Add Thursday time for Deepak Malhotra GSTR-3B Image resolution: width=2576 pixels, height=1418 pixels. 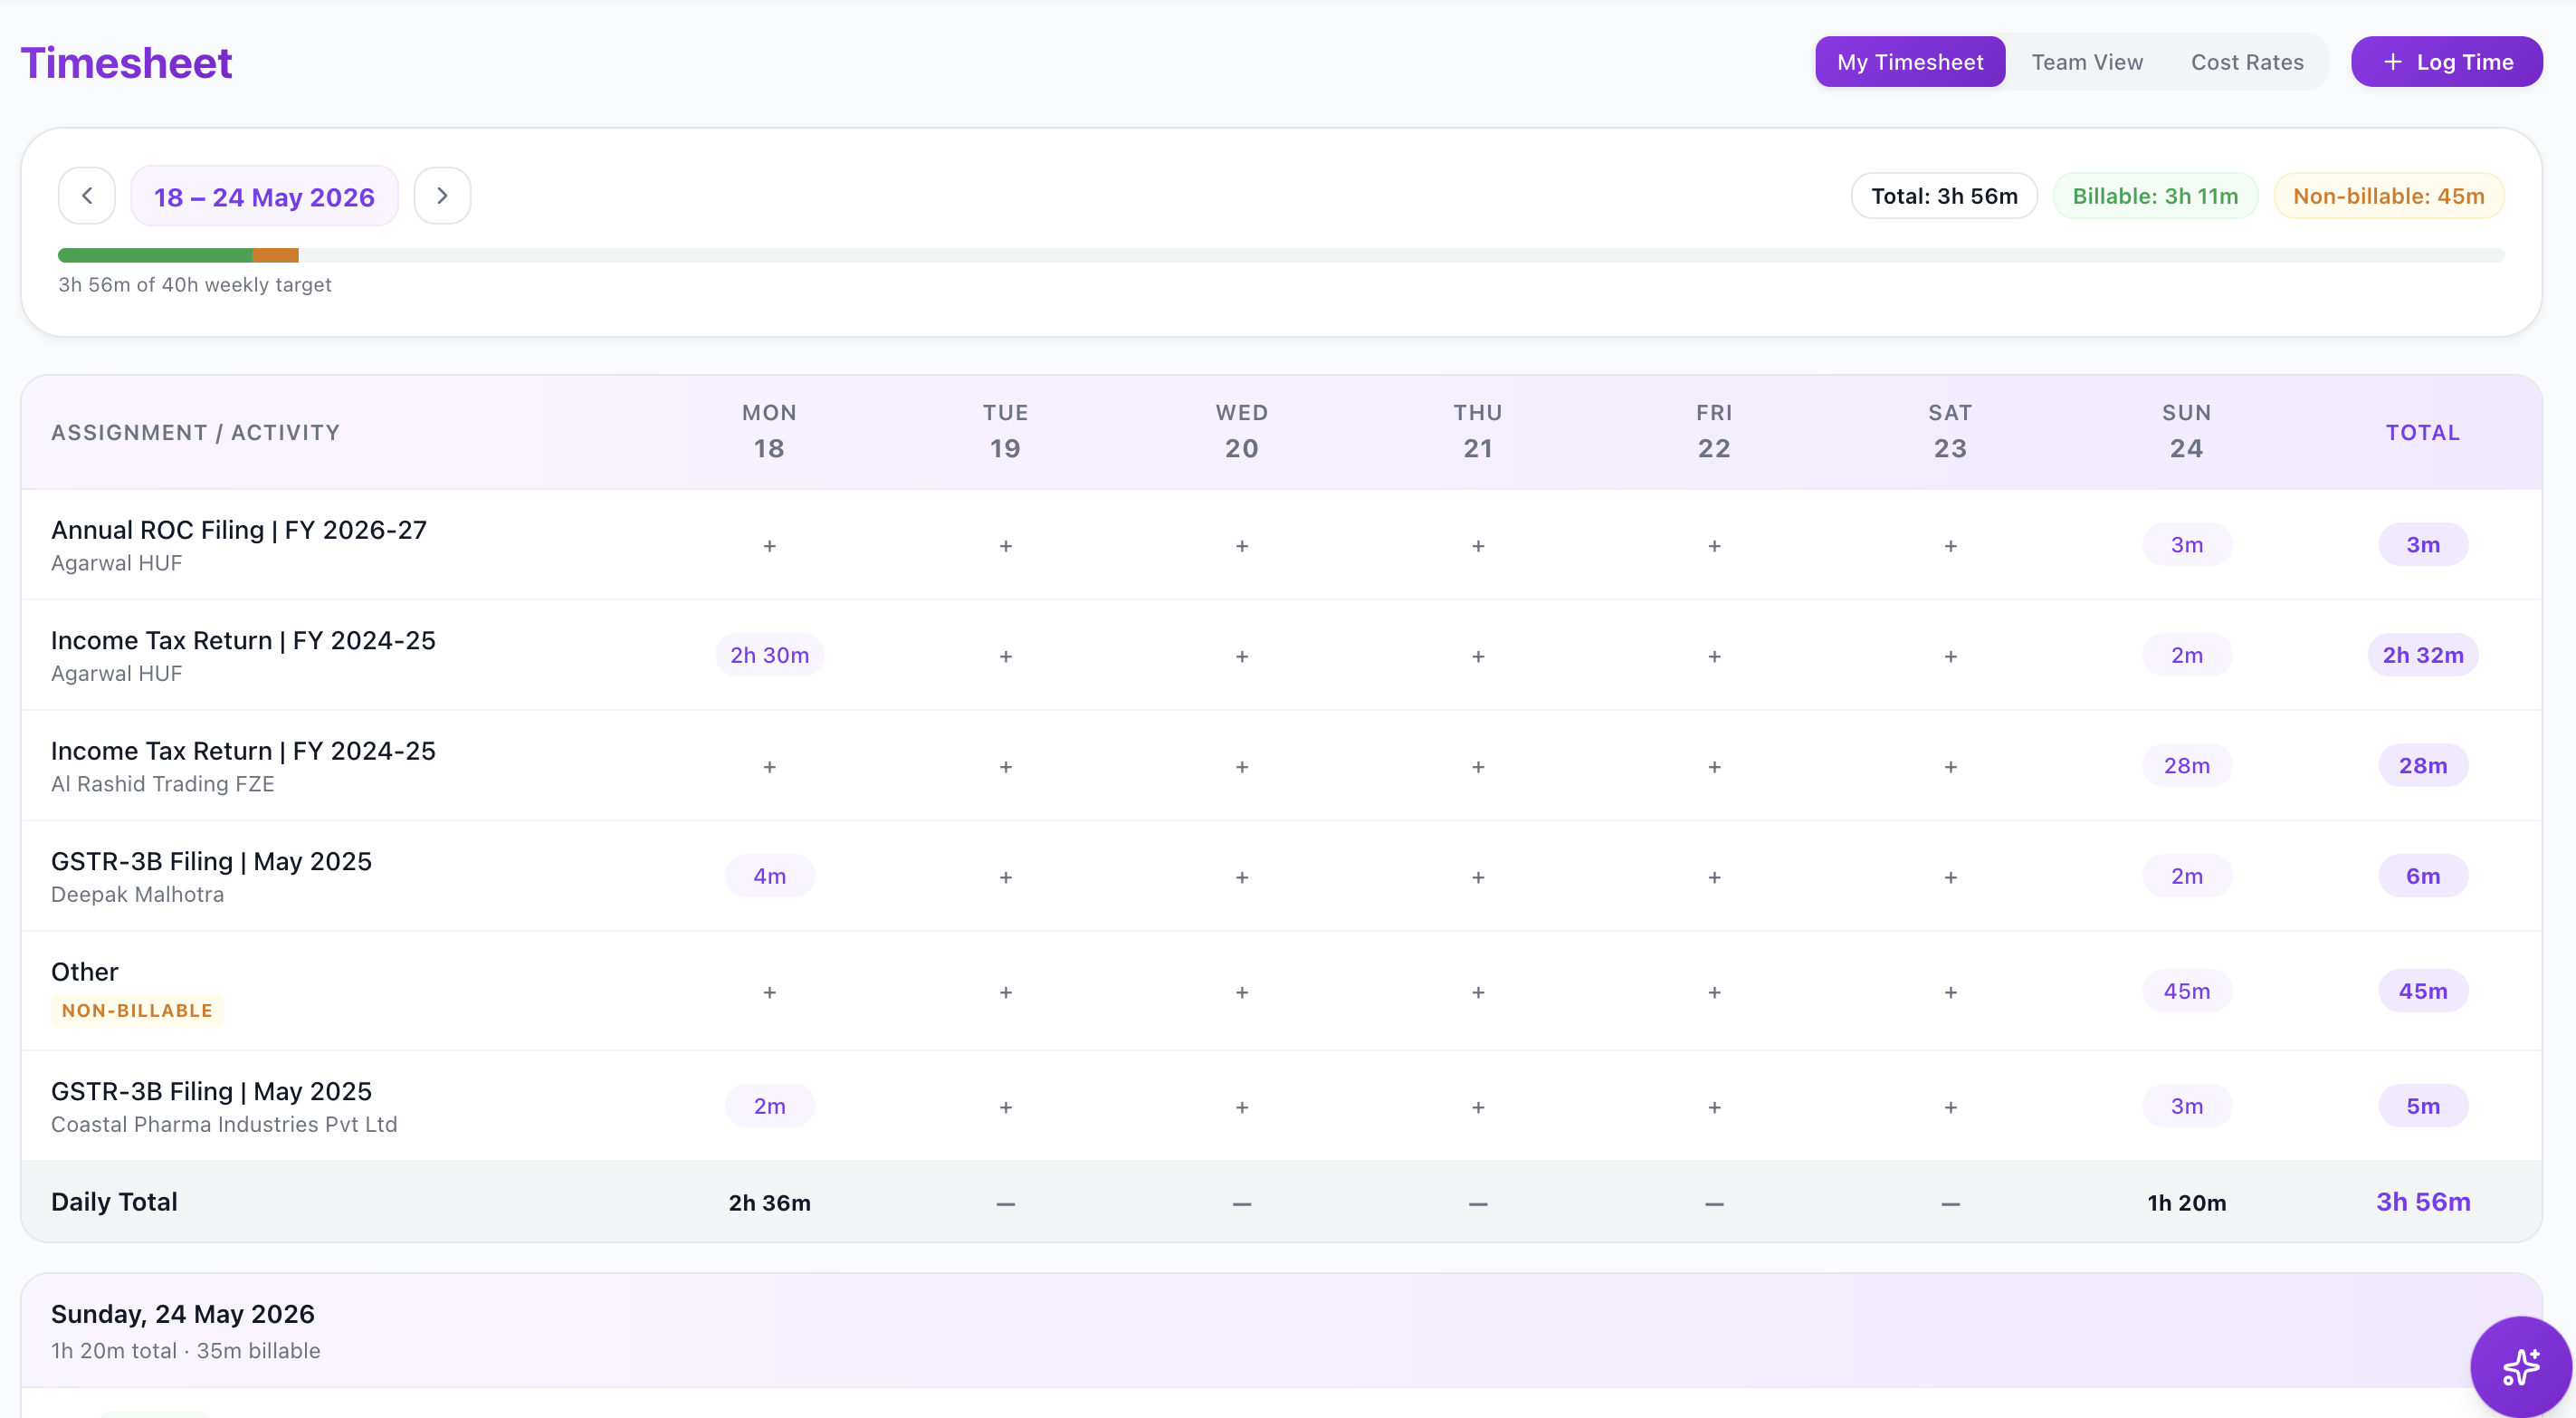coord(1477,877)
